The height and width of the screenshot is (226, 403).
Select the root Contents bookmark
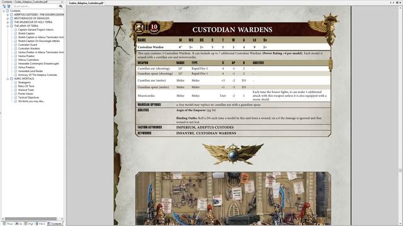(15, 11)
